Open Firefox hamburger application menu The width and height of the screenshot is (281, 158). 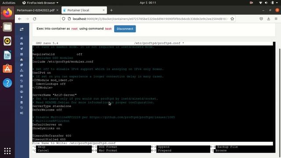(276, 19)
